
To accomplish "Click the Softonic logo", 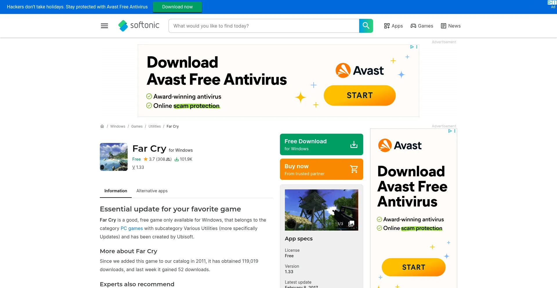I will (x=139, y=26).
